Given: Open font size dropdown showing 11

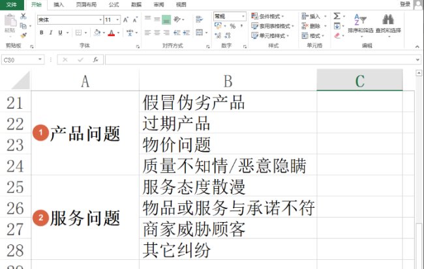Looking at the screenshot, I should 112,20.
